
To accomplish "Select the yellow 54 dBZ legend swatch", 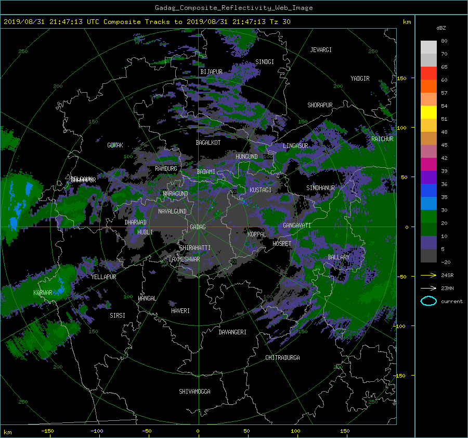I will 428,112.
